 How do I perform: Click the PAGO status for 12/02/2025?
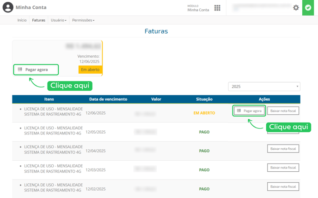tap(204, 189)
